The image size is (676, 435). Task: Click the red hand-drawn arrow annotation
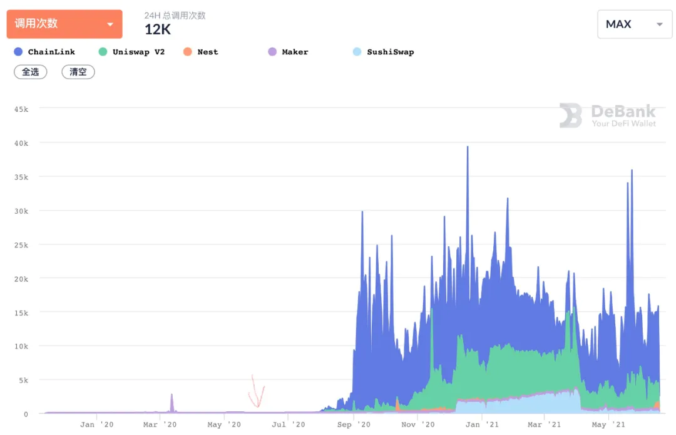(257, 391)
